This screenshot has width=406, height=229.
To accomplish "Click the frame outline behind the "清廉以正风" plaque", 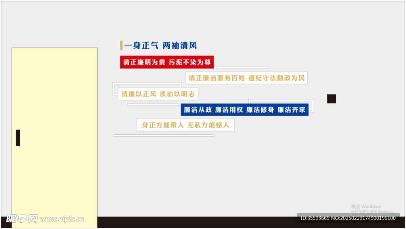I will tap(147, 84).
